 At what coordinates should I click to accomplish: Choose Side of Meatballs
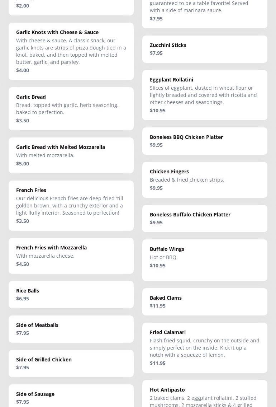(71, 329)
